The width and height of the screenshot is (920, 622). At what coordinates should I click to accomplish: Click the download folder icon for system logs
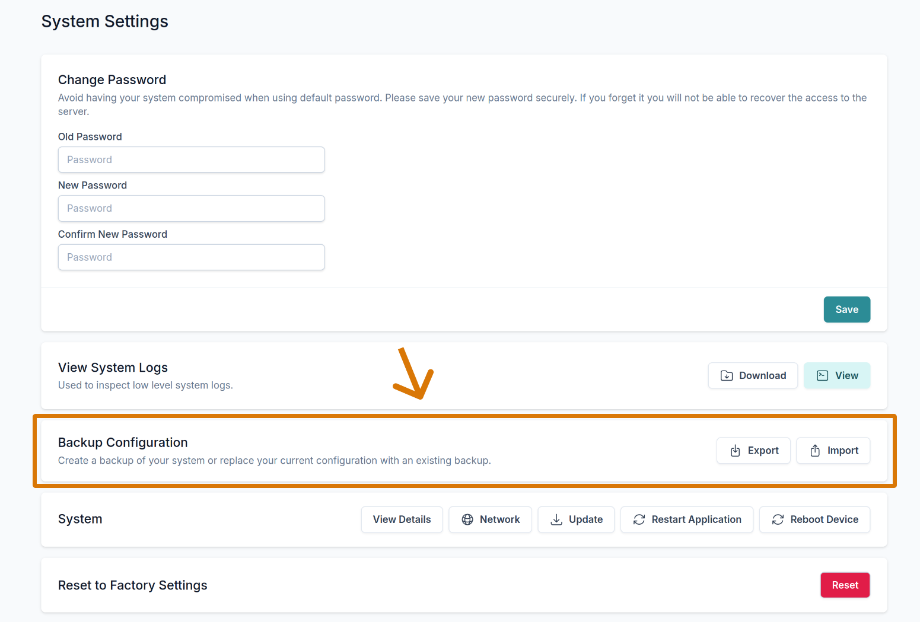click(x=726, y=375)
